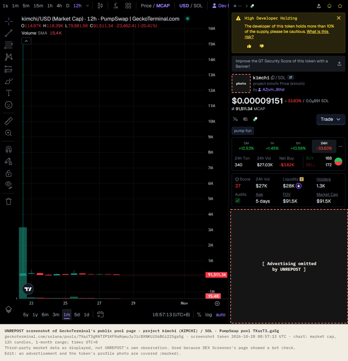The height and width of the screenshot is (361, 348).
Task: Open the object tree layers icon
Action: pyautogui.click(x=9, y=310)
